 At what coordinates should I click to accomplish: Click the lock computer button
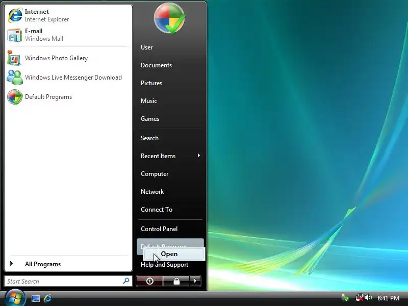(176, 281)
